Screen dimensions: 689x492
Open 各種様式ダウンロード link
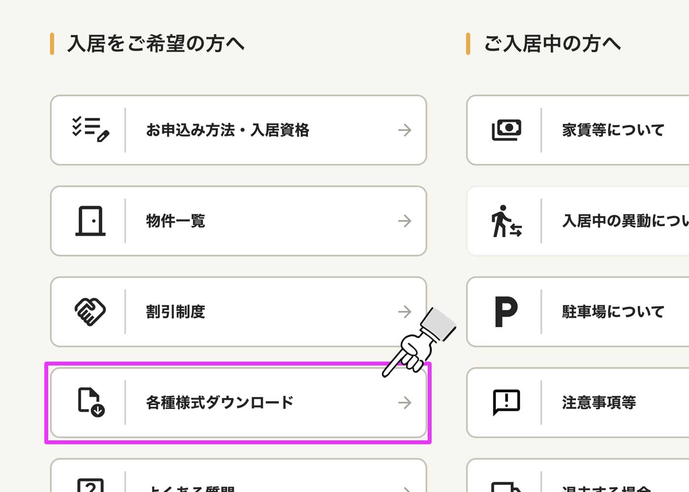(238, 402)
